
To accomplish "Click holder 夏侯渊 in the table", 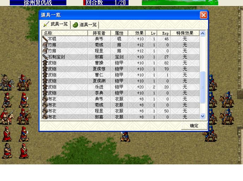I will [99, 81].
